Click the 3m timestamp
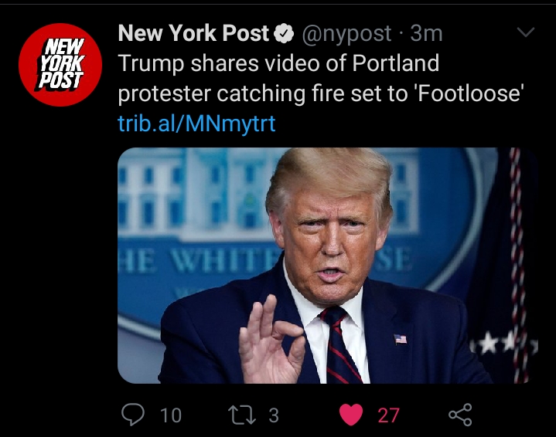Image resolution: width=556 pixels, height=437 pixels. click(x=426, y=34)
